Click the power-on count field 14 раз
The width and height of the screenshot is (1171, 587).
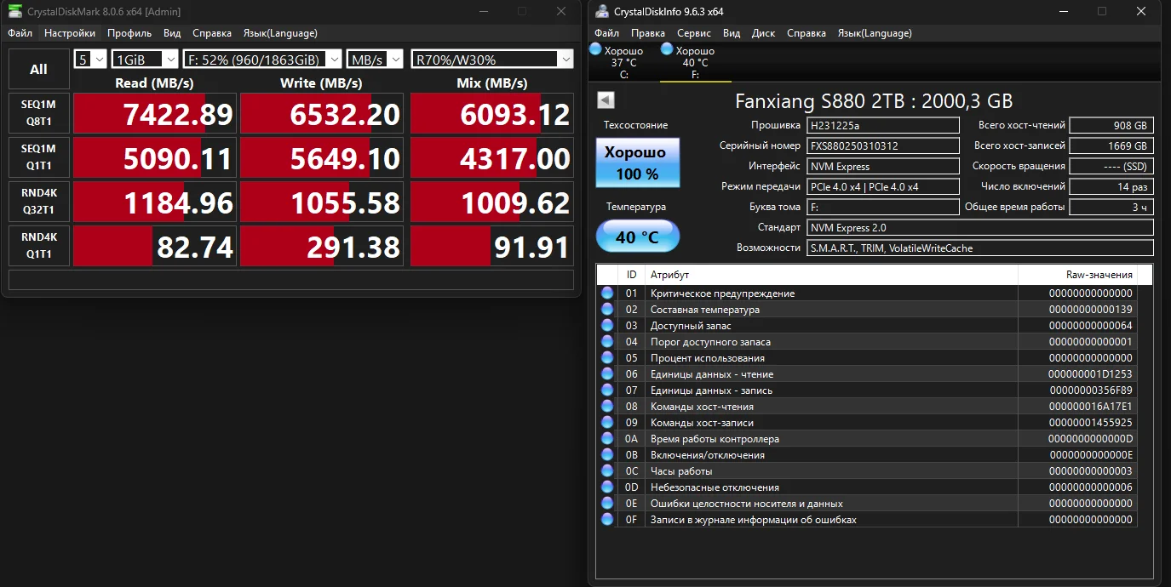(1111, 186)
